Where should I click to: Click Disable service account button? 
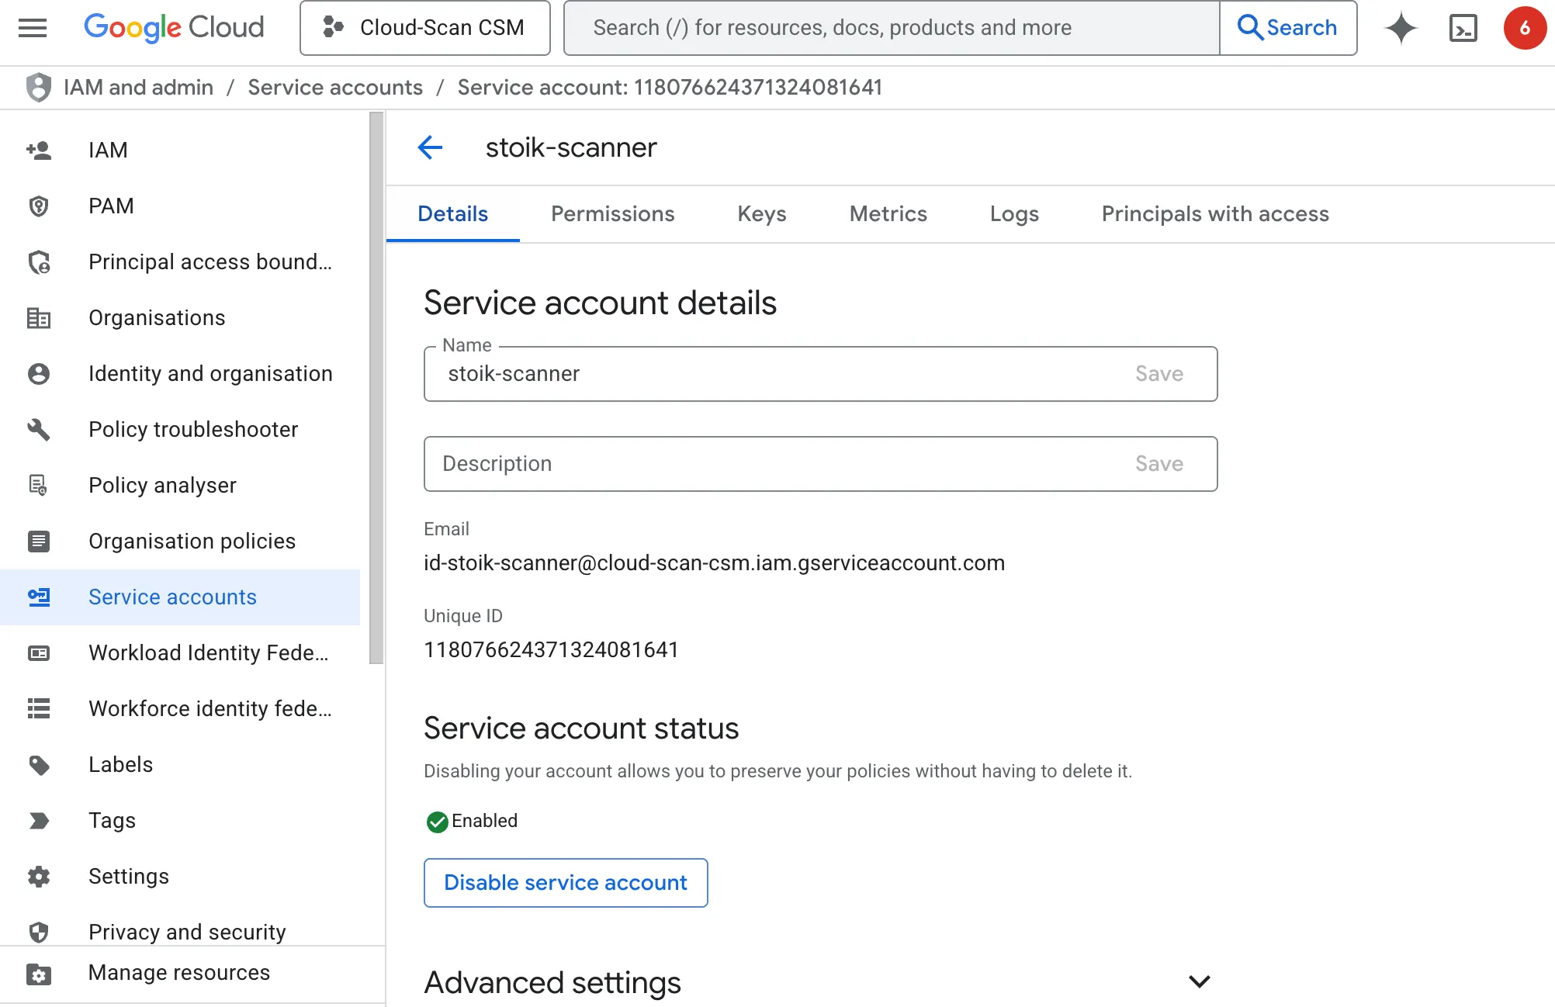click(x=566, y=883)
